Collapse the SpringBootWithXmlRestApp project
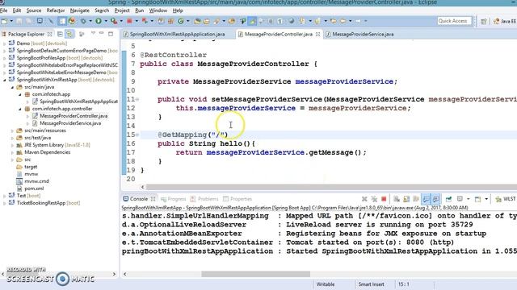 [x=4, y=80]
